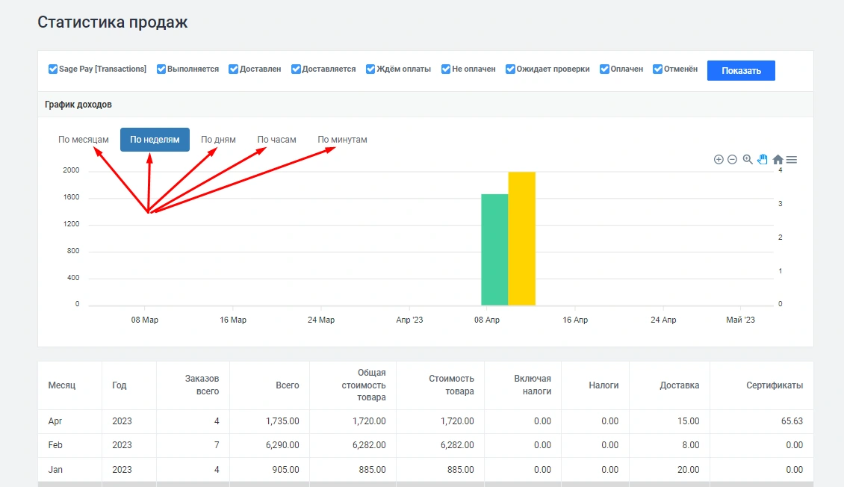Viewport: 844px width, 487px height.
Task: Toggle the Выполняется status checkbox
Action: pyautogui.click(x=161, y=69)
